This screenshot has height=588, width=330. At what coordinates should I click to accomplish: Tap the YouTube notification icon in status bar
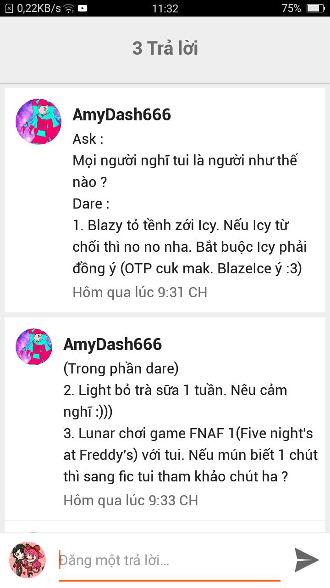click(x=82, y=8)
